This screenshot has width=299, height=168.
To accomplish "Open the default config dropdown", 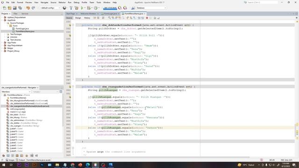I will click(50, 8).
